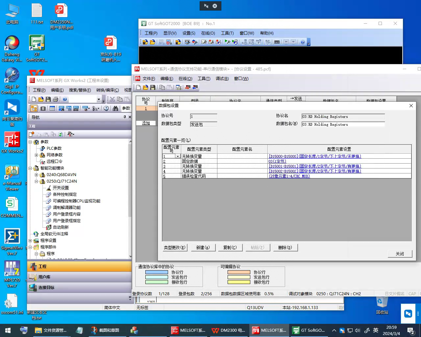Collapse the 0250:QJ71C24N module node
421x337 pixels.
pos(37,181)
